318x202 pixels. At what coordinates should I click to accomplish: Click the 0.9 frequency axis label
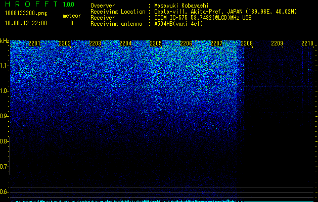[4, 116]
